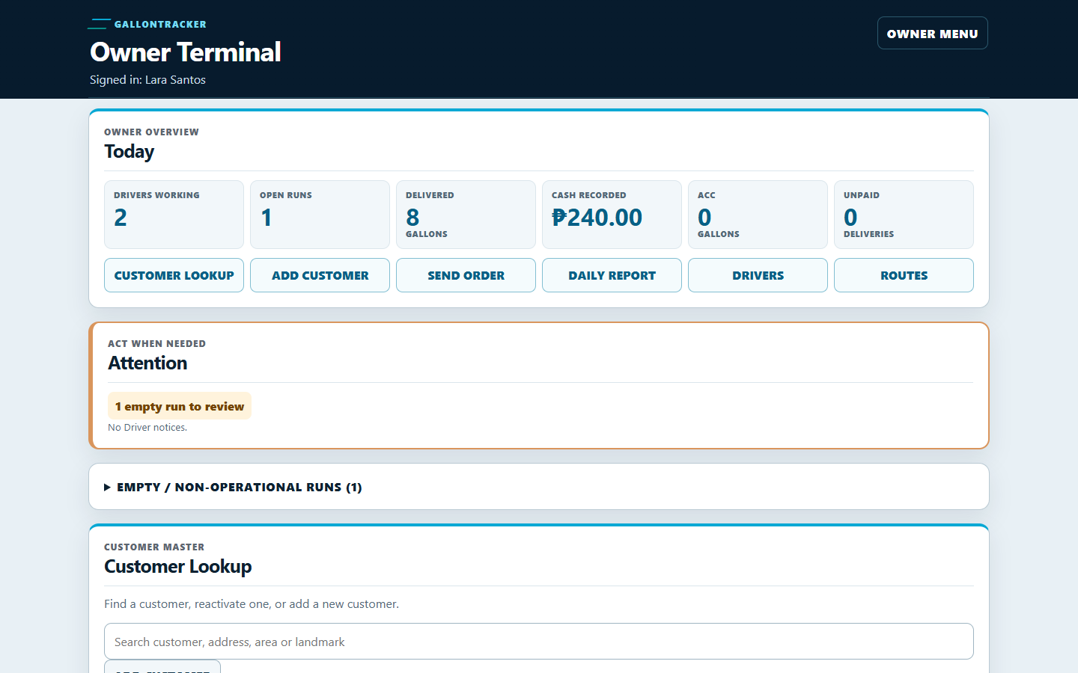The height and width of the screenshot is (673, 1078).
Task: Click the Customer Lookup shortcut button
Action: (174, 275)
